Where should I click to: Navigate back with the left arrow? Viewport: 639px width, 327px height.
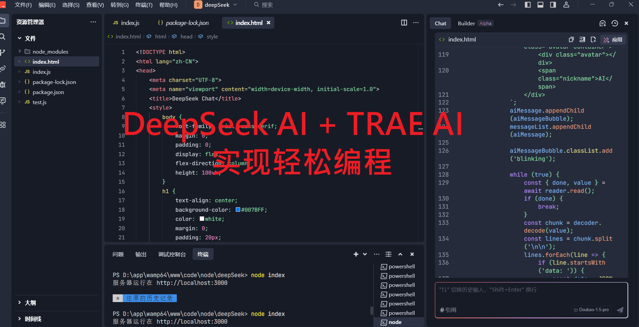501,5
